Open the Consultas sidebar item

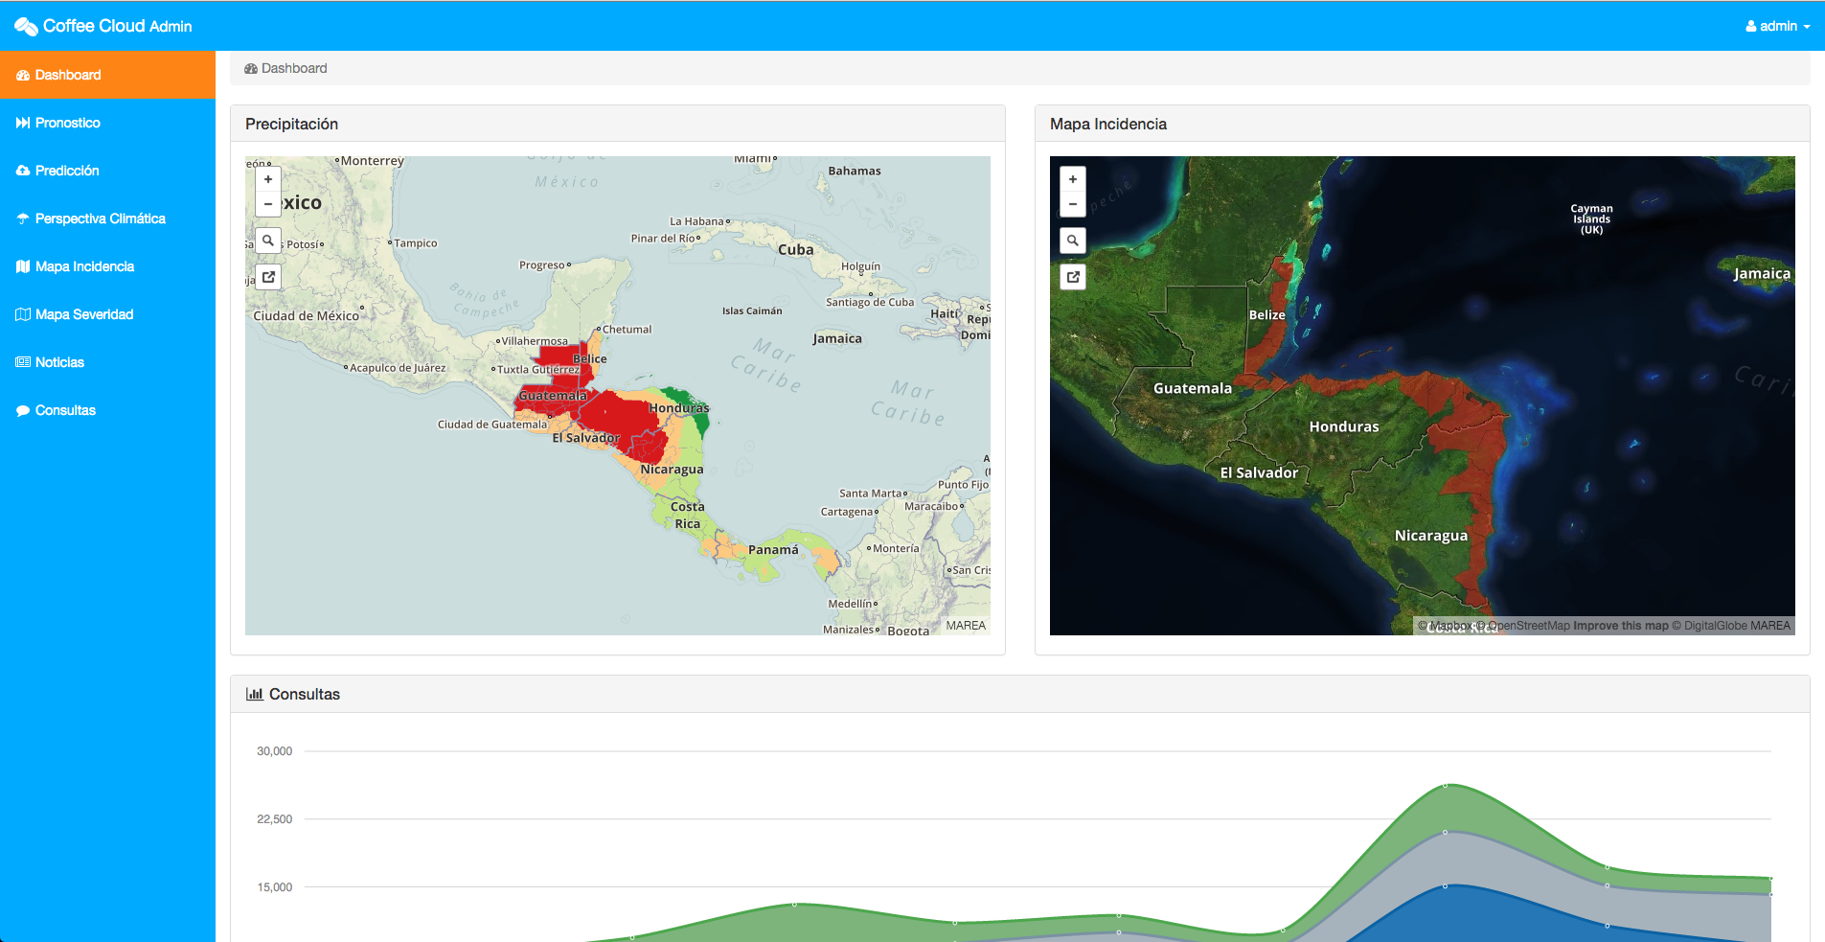point(65,410)
